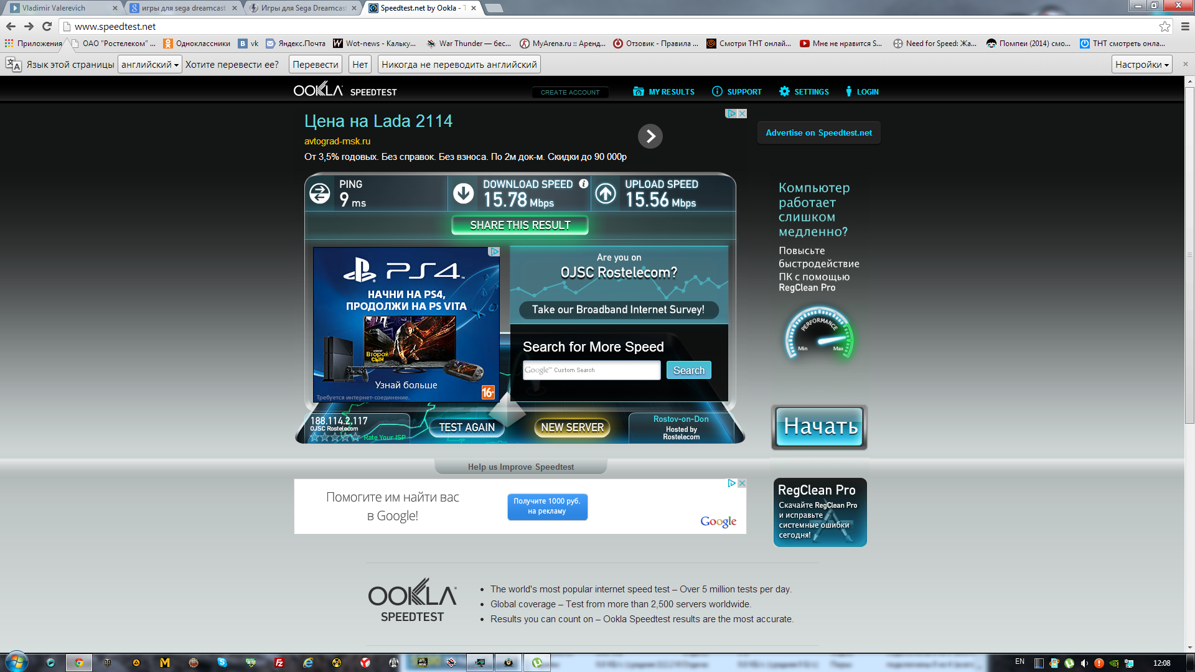This screenshot has width=1195, height=672.
Task: Click the upload speed arrow icon
Action: pyautogui.click(x=606, y=194)
